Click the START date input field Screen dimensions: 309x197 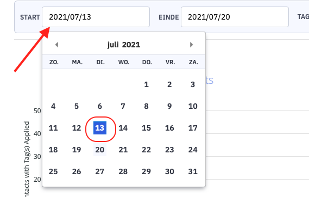coord(96,17)
